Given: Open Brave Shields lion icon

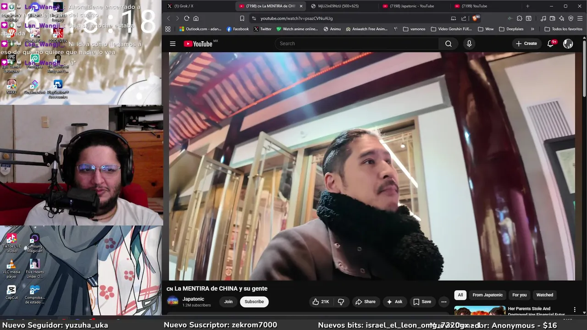Looking at the screenshot, I should point(475,18).
